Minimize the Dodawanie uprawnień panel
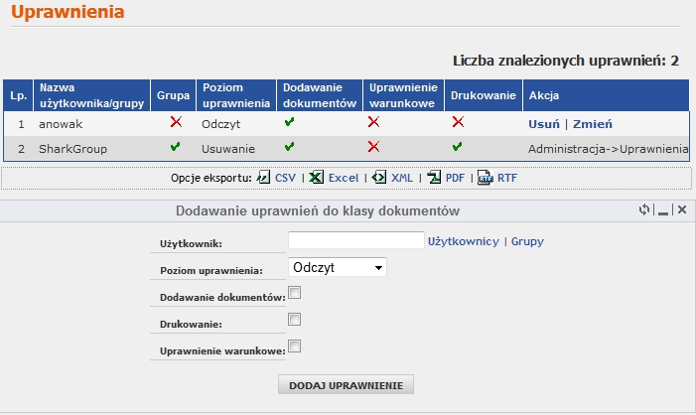696x415 pixels. [663, 210]
